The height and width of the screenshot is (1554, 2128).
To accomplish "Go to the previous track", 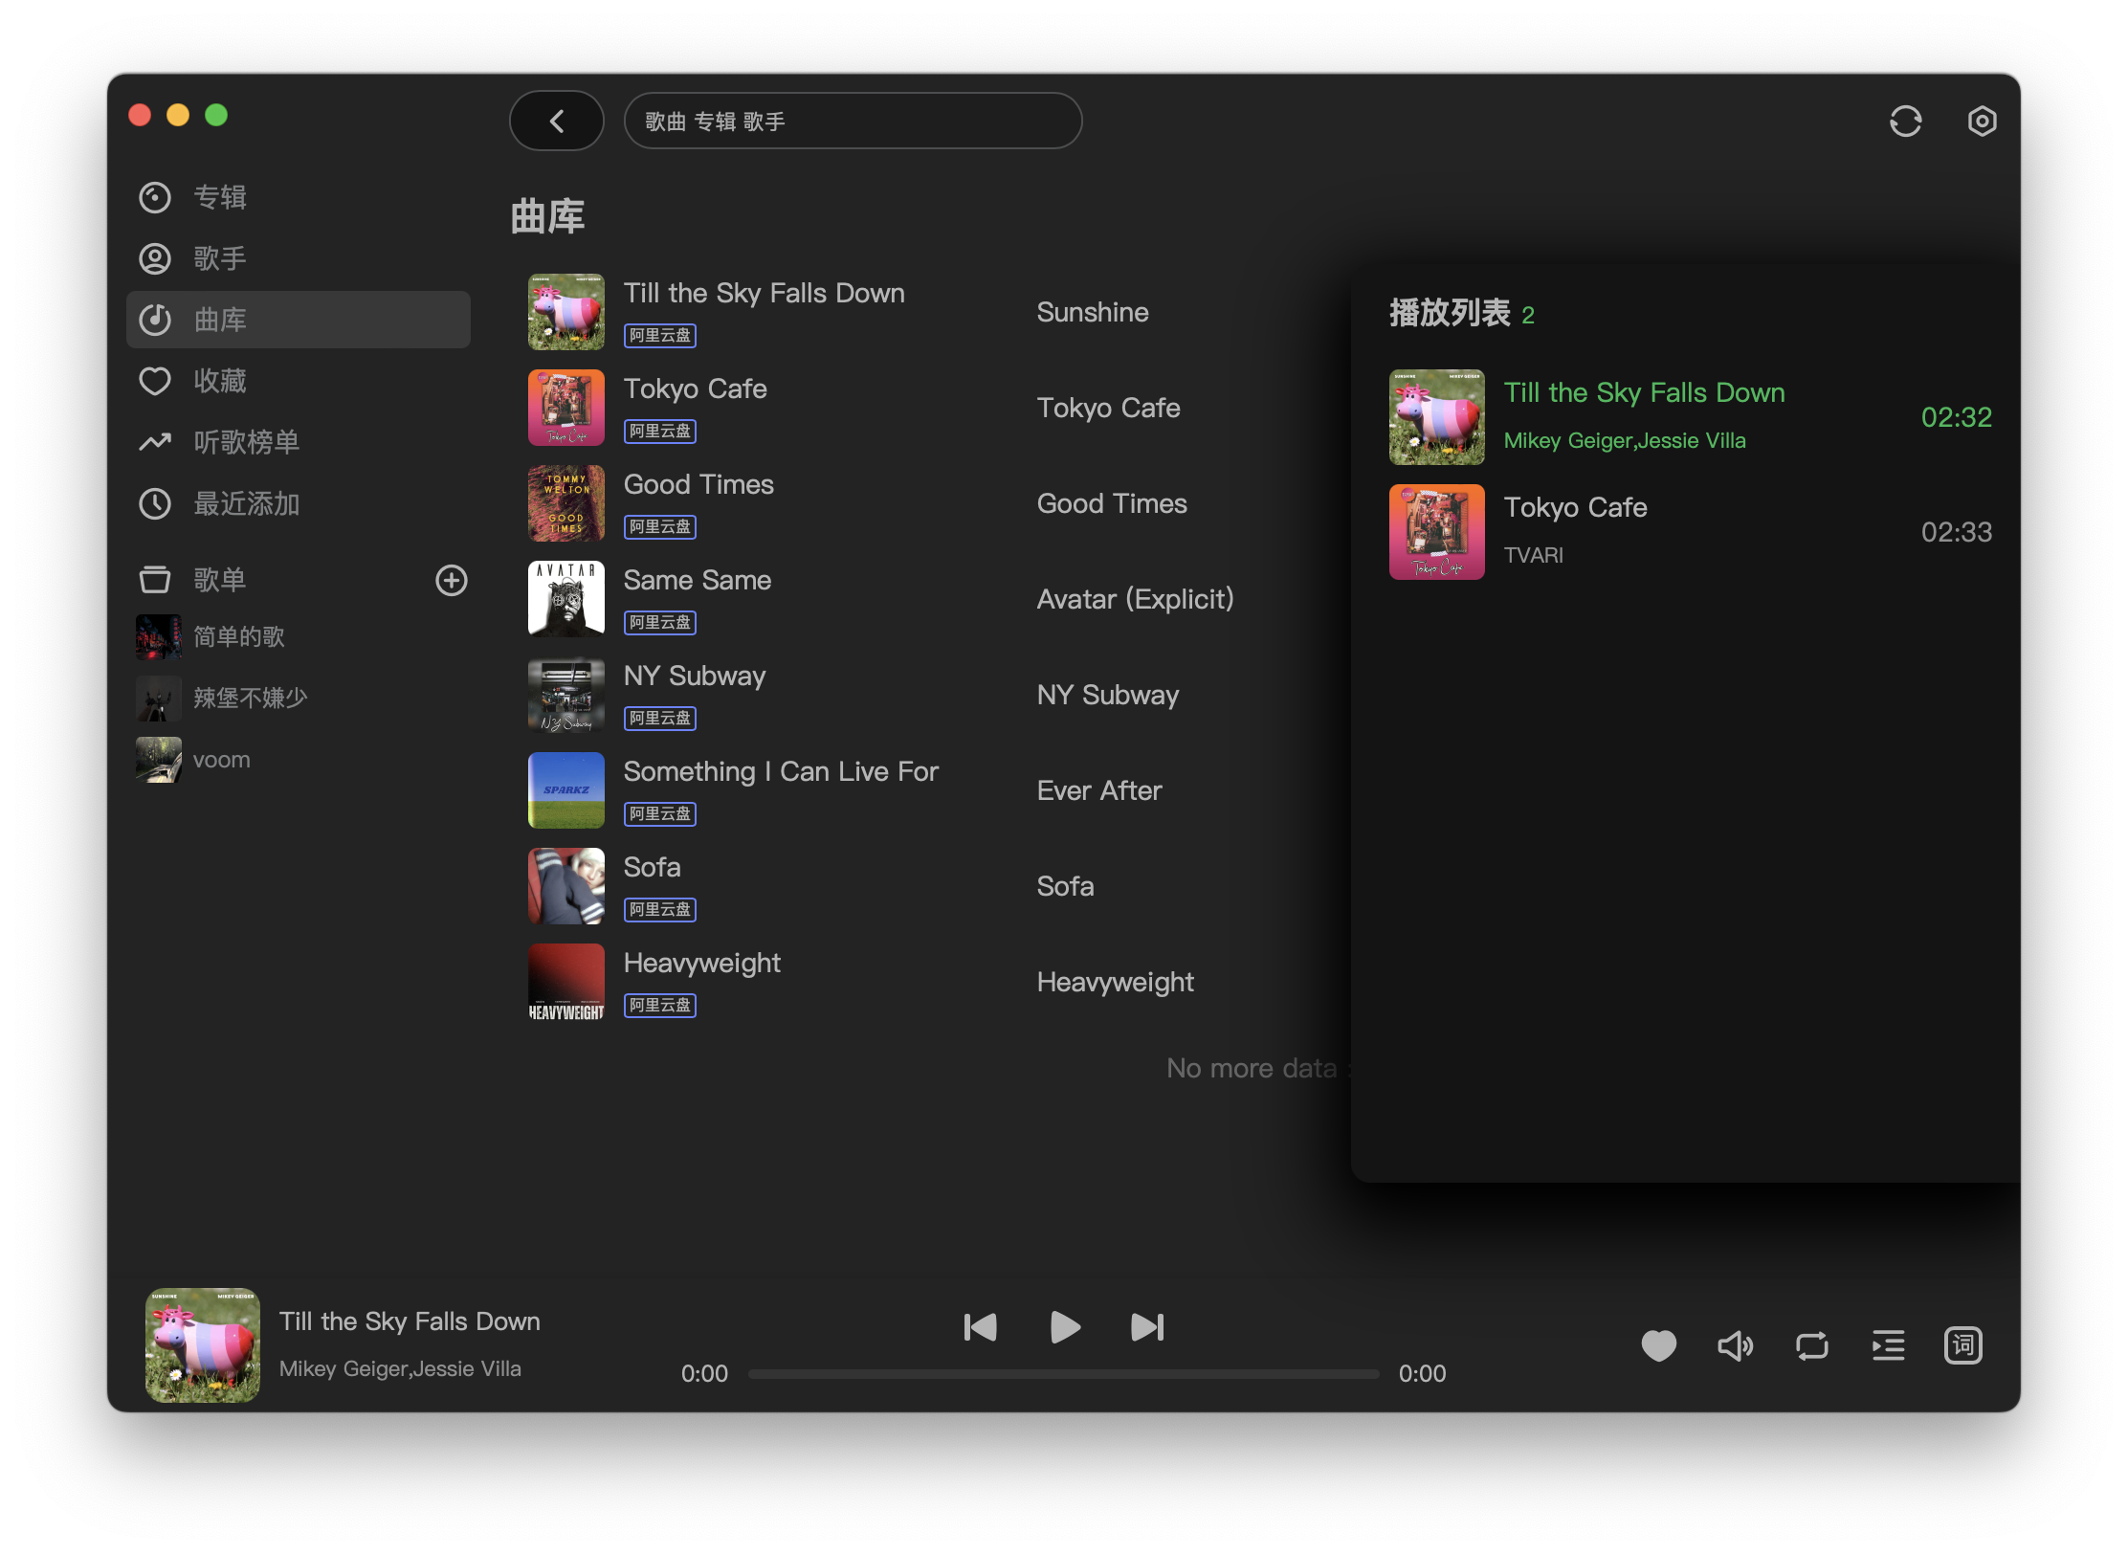I will tap(981, 1327).
